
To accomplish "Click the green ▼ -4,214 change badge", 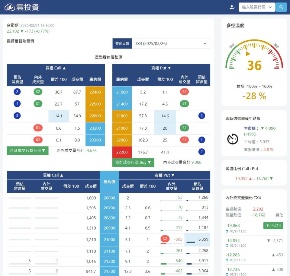I will tap(273, 226).
